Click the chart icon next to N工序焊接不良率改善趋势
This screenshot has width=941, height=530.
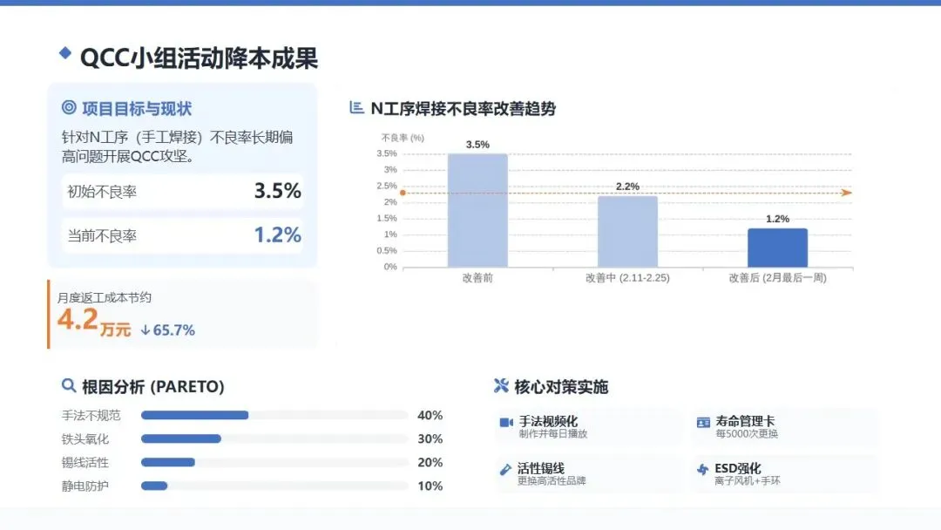(355, 108)
